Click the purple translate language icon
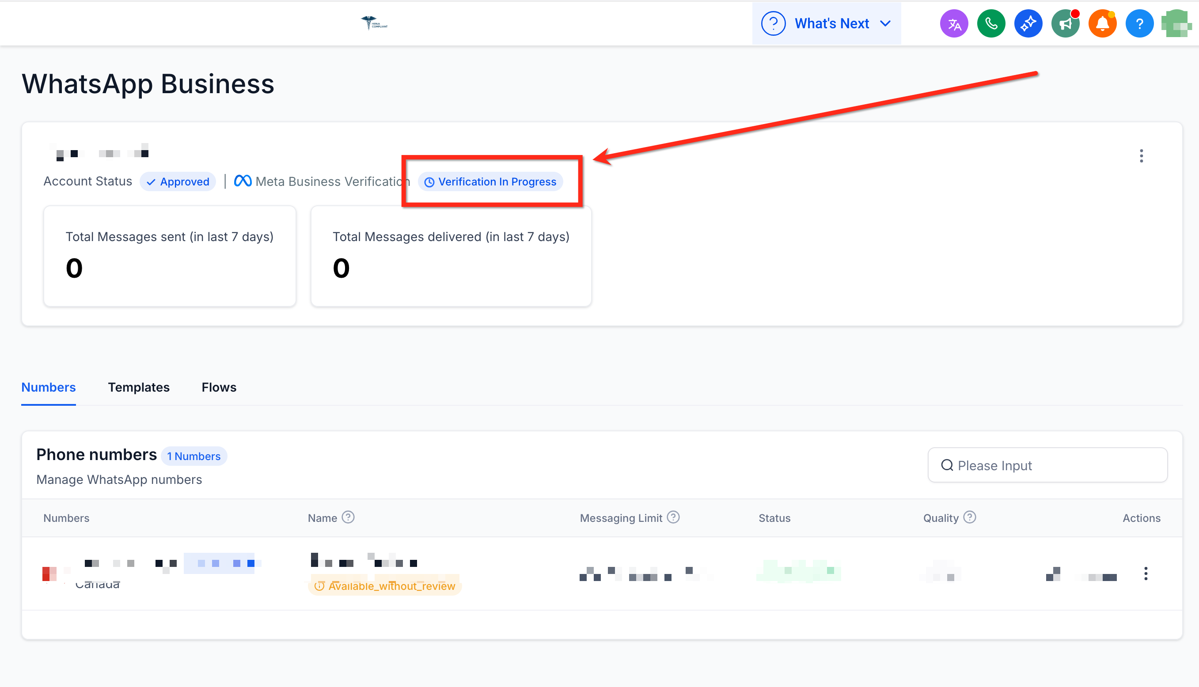This screenshot has height=687, width=1199. [954, 23]
